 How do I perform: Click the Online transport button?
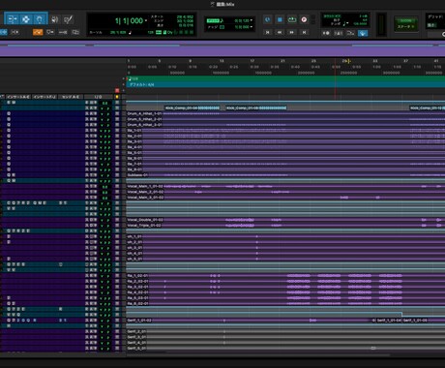coord(267,19)
